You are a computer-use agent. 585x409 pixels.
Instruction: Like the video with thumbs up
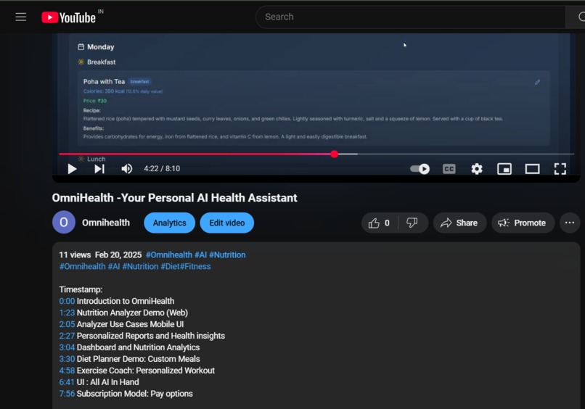[x=379, y=223]
